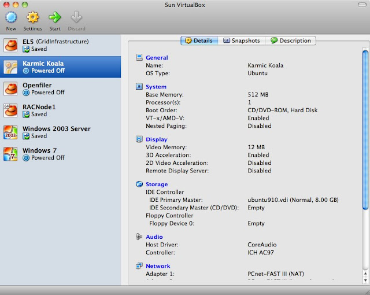
Task: Click the New virtual machine icon
Action: point(11,17)
